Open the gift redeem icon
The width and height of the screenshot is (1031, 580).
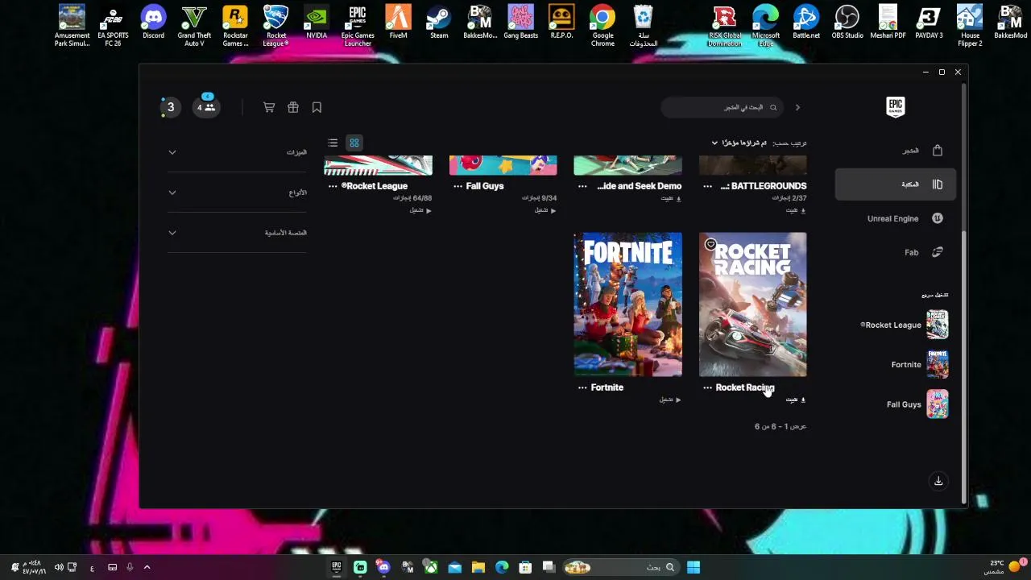(293, 107)
